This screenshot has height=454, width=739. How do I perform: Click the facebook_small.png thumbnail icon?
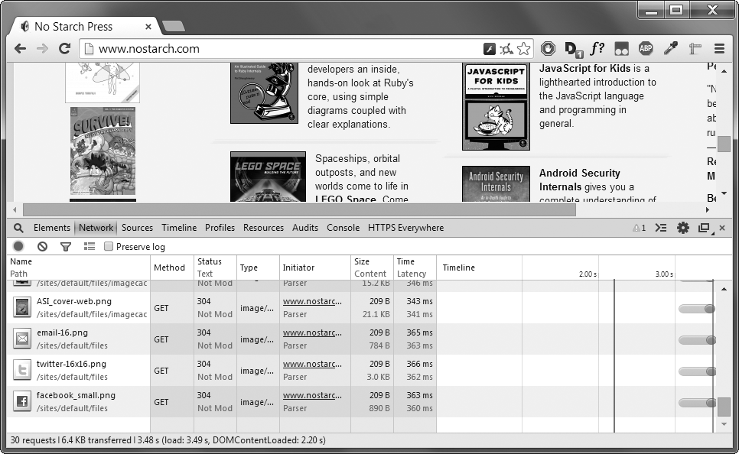[21, 402]
